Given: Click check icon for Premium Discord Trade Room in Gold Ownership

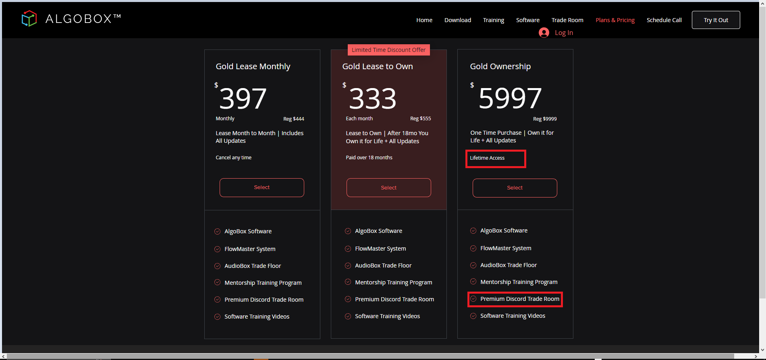Looking at the screenshot, I should [473, 299].
